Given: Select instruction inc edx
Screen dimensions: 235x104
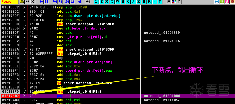Looking at the screenshot, I should tap(64, 32).
